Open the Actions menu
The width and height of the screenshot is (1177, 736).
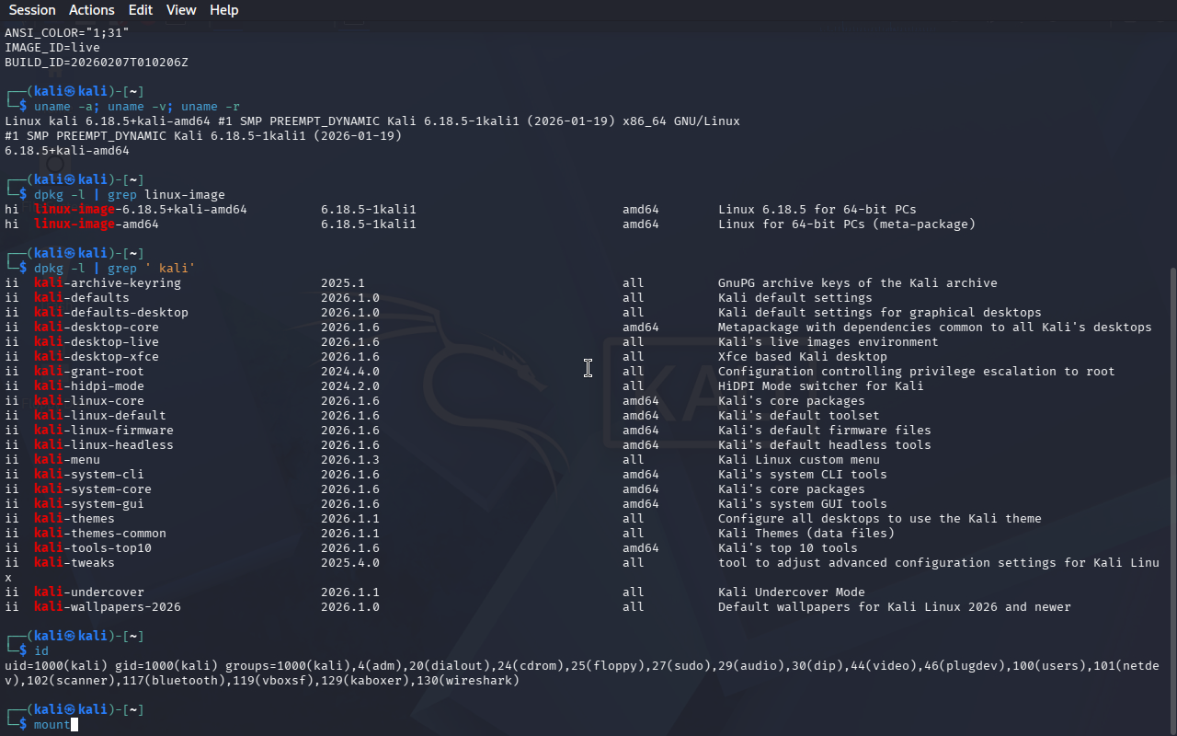coord(92,10)
